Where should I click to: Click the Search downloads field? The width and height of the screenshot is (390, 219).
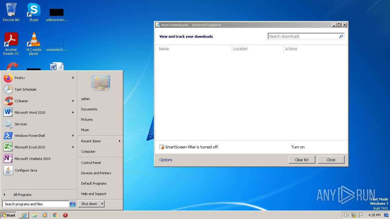pyautogui.click(x=303, y=36)
